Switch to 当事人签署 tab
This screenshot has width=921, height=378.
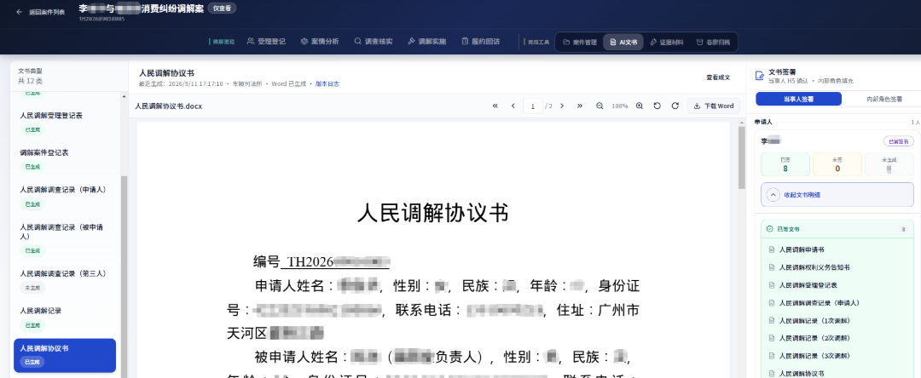tap(798, 99)
